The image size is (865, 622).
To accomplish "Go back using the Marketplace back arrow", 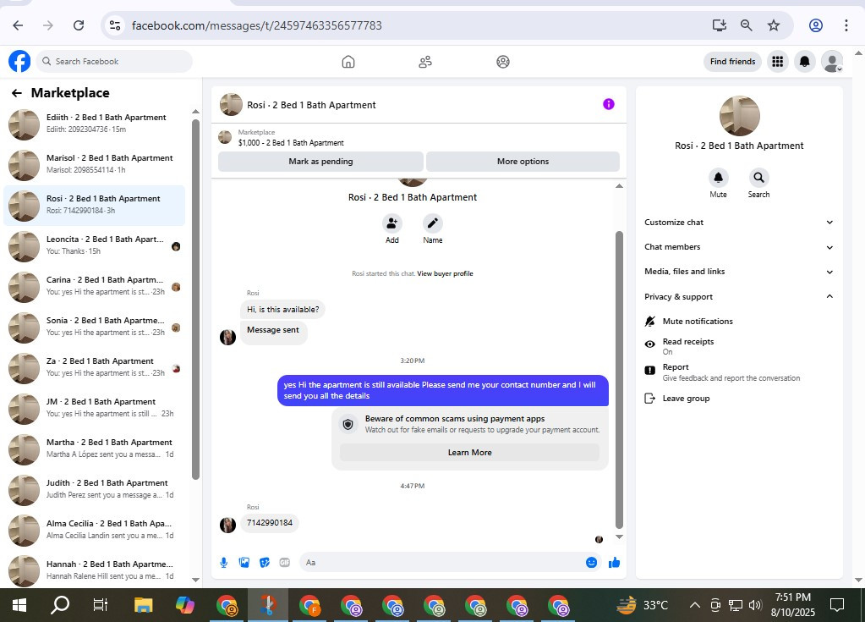I will pyautogui.click(x=17, y=93).
